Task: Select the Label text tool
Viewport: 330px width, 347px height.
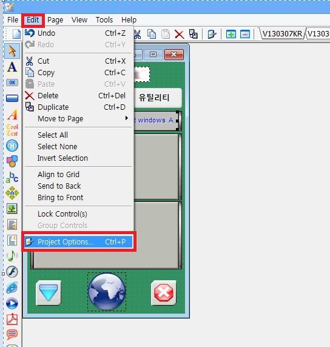Action: pos(12,67)
